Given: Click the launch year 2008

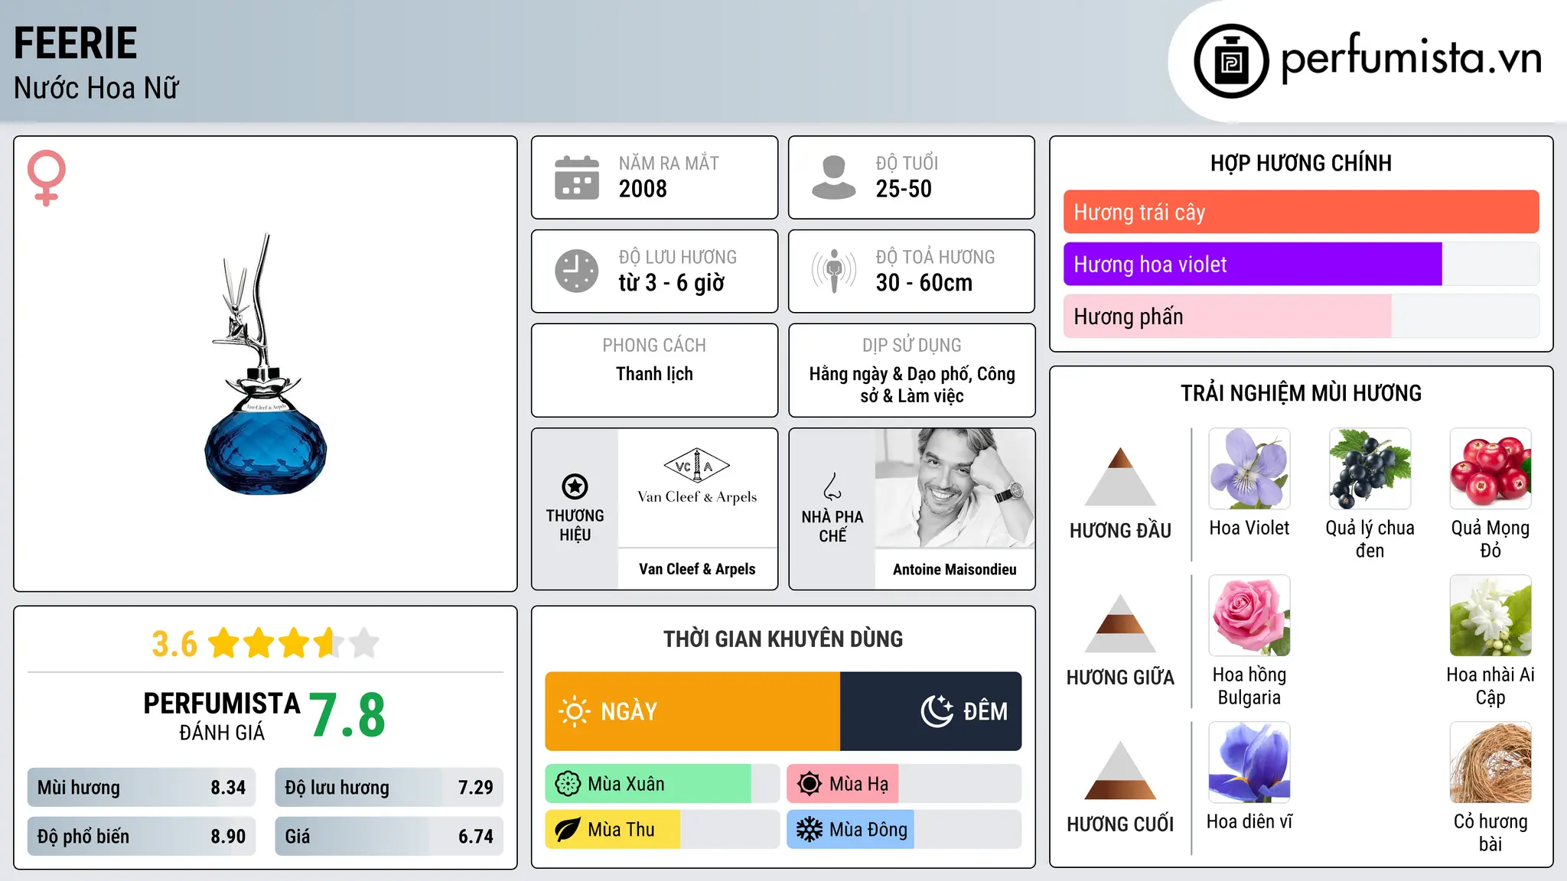Looking at the screenshot, I should (x=643, y=189).
